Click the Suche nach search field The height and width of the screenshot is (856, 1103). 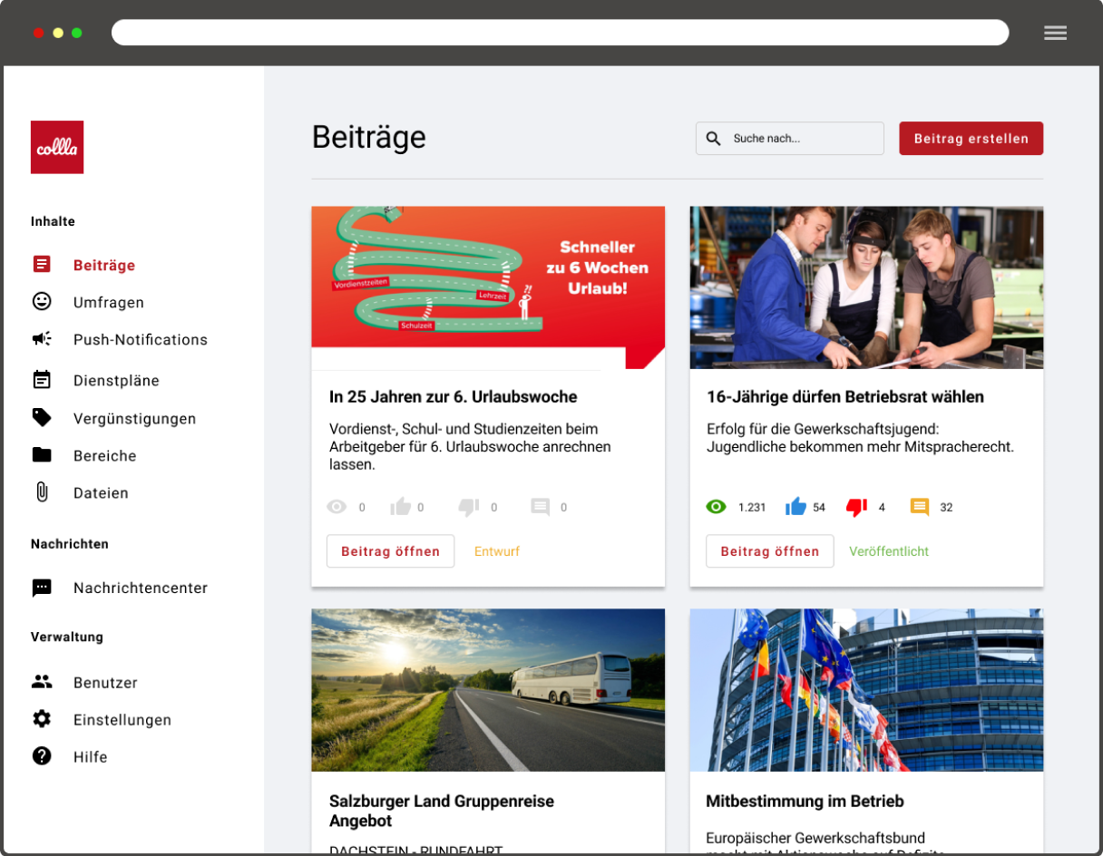pos(789,138)
